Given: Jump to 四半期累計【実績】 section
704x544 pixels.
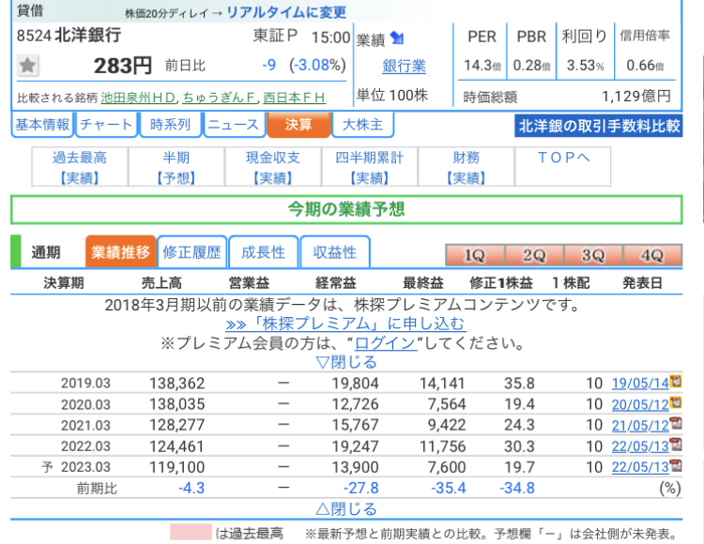Looking at the screenshot, I should (369, 167).
